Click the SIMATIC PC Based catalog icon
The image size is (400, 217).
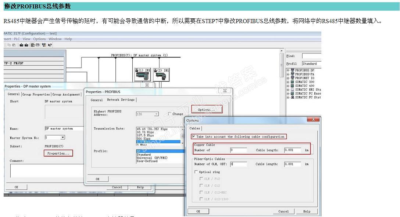click(292, 93)
